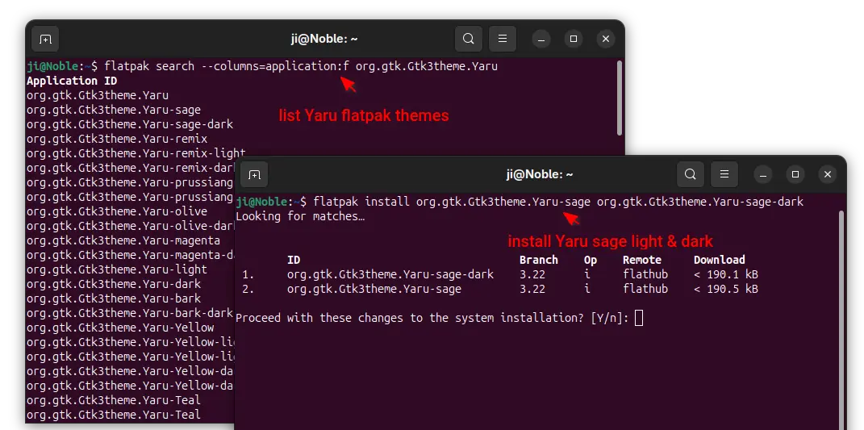Click row 2 ID 'org.gtk.Gtk3theme.Yaru-sage'

coord(374,289)
